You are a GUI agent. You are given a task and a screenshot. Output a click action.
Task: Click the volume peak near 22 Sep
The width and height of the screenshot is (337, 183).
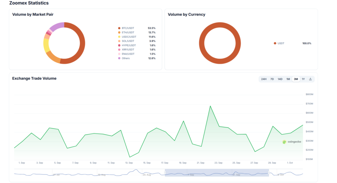(210, 106)
